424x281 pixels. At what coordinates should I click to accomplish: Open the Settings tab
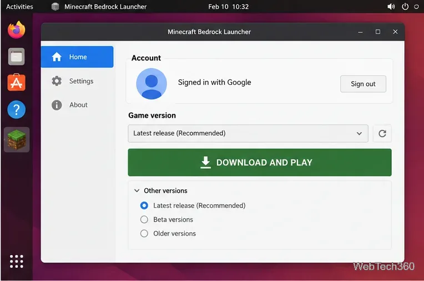click(77, 81)
